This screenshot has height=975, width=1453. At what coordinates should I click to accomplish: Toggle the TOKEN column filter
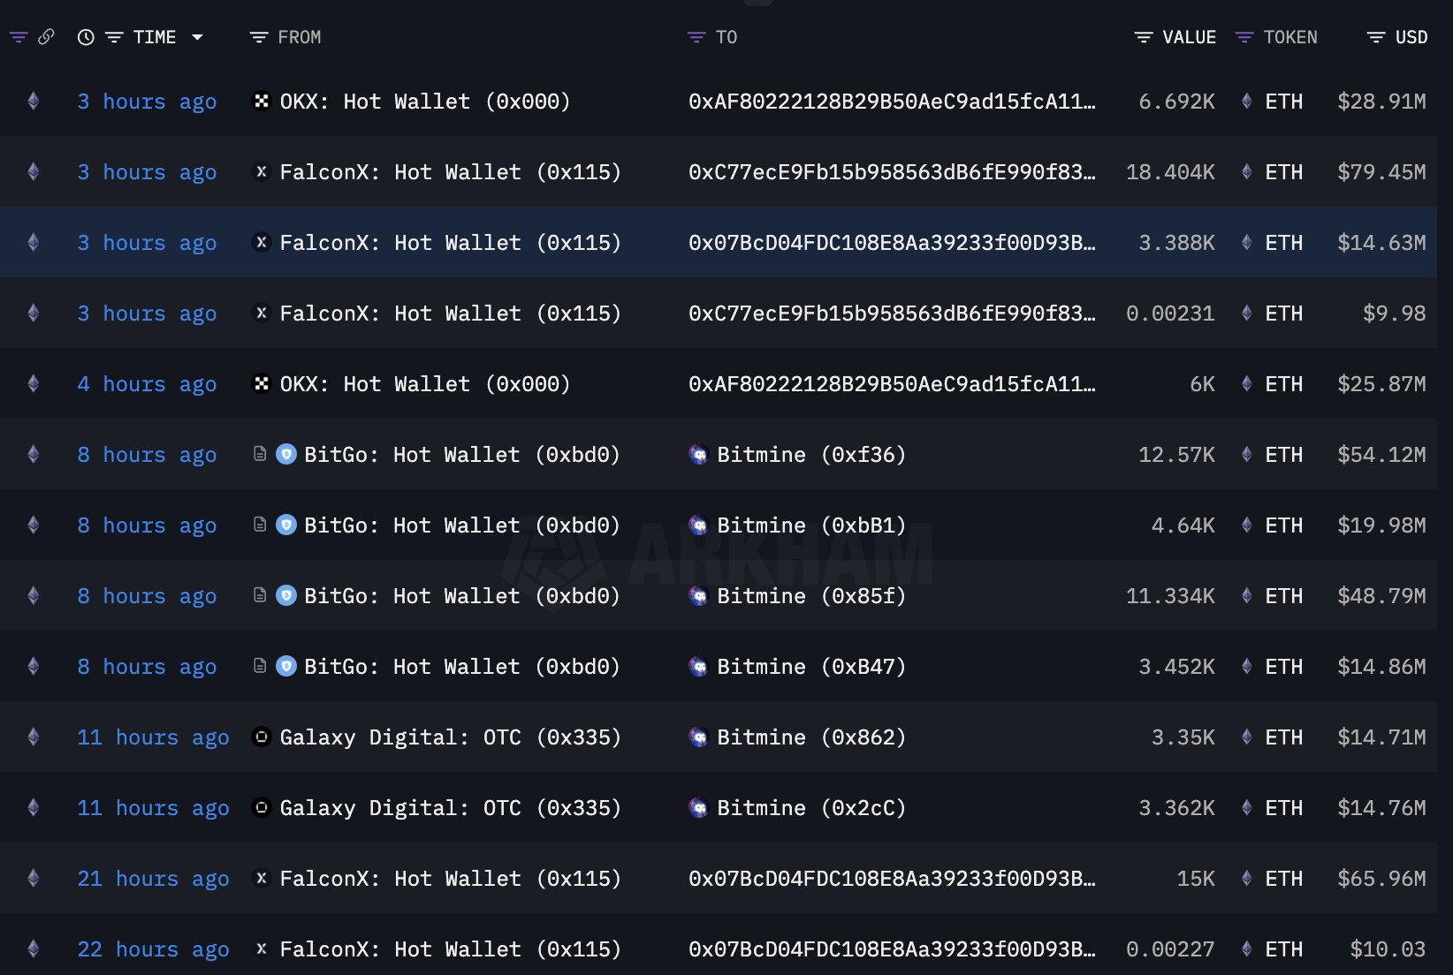1244,37
